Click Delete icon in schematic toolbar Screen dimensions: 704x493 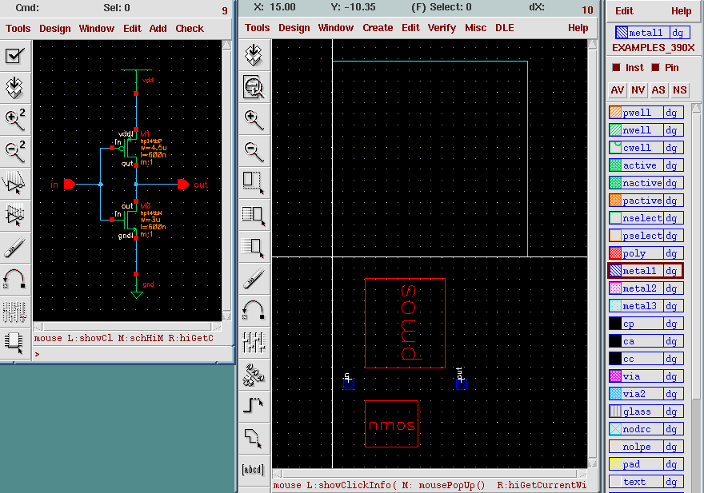pyautogui.click(x=15, y=246)
